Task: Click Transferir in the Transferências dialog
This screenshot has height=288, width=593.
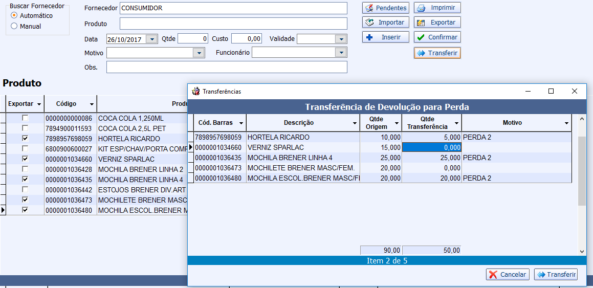Action: point(556,275)
